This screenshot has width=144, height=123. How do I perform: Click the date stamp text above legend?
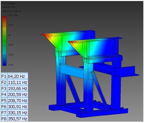(11, 11)
